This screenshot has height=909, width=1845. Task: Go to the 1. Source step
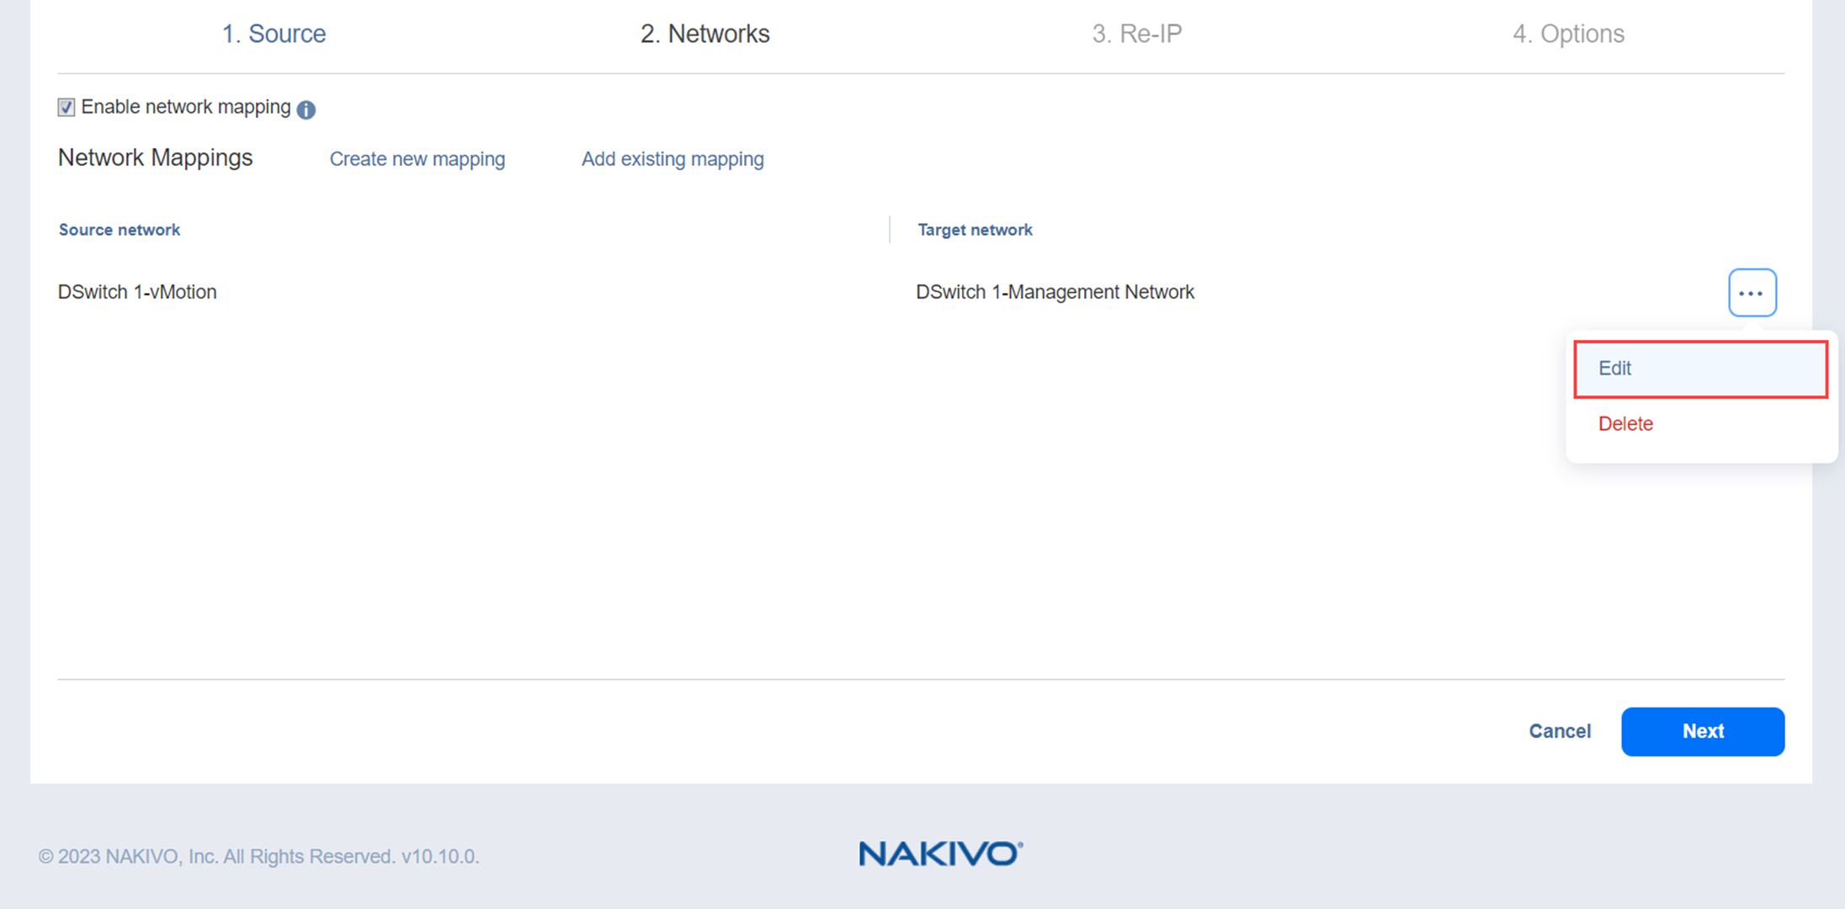pyautogui.click(x=274, y=34)
